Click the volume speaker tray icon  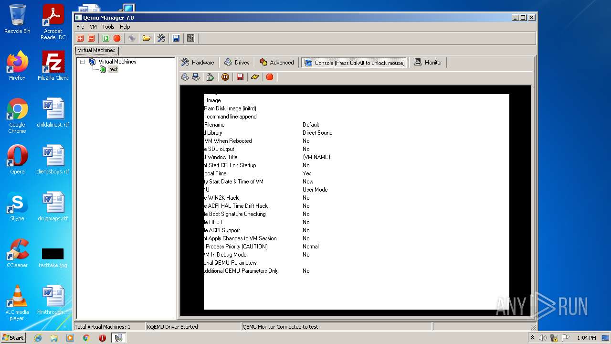click(543, 338)
